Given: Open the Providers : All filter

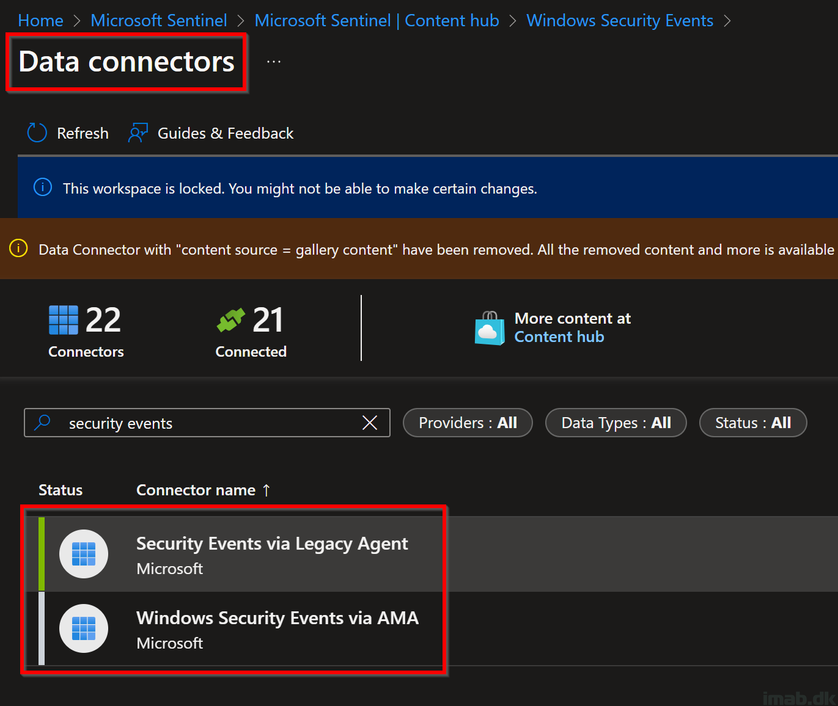Looking at the screenshot, I should click(x=468, y=423).
